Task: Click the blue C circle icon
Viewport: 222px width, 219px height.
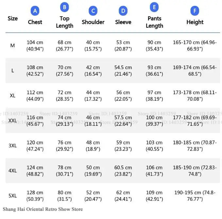Action: coord(93,11)
